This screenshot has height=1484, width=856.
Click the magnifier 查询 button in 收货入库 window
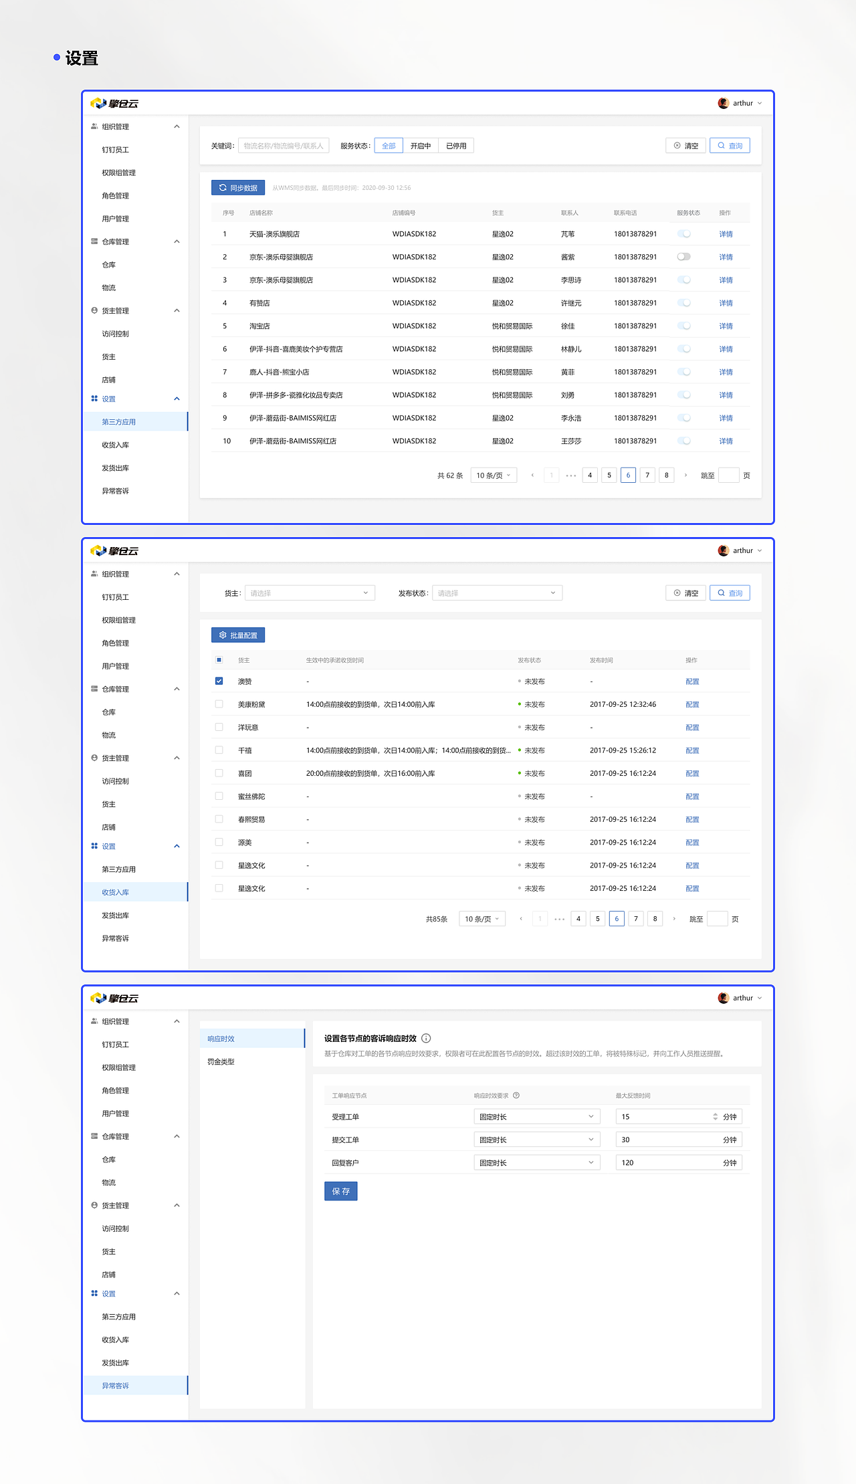pyautogui.click(x=730, y=593)
